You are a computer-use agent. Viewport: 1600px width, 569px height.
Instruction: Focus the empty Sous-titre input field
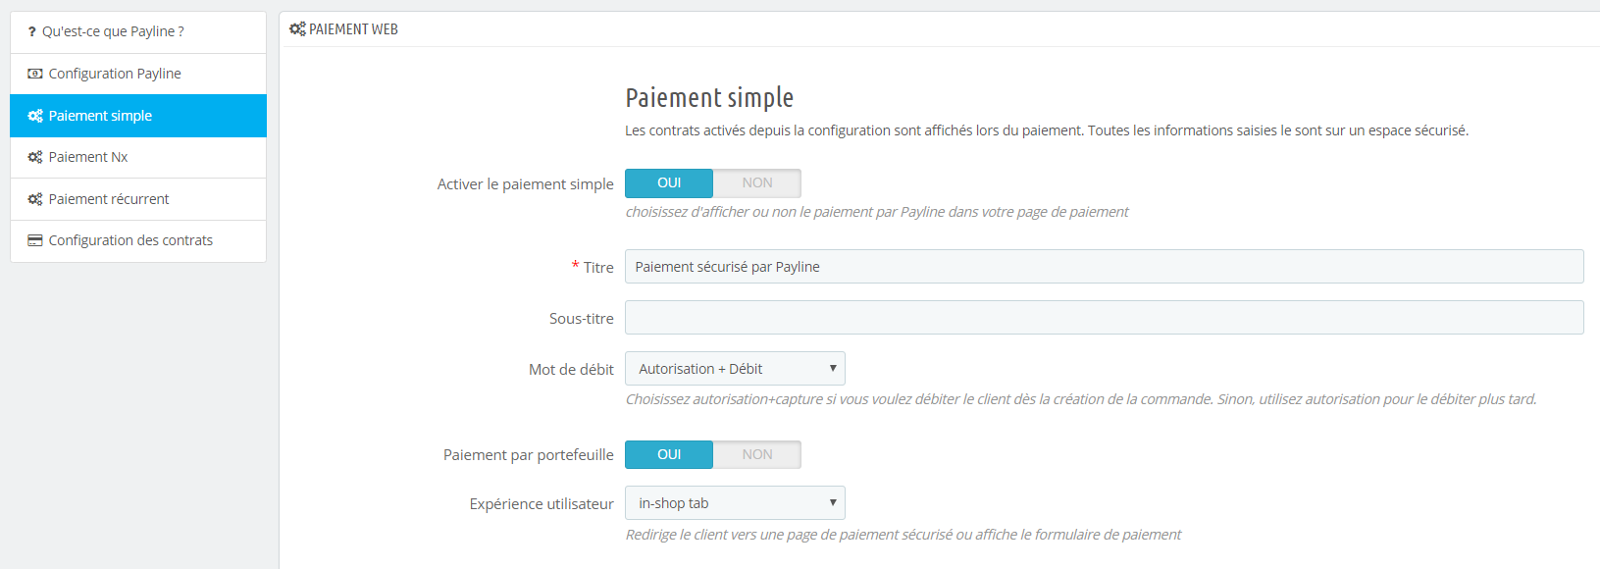(1104, 318)
